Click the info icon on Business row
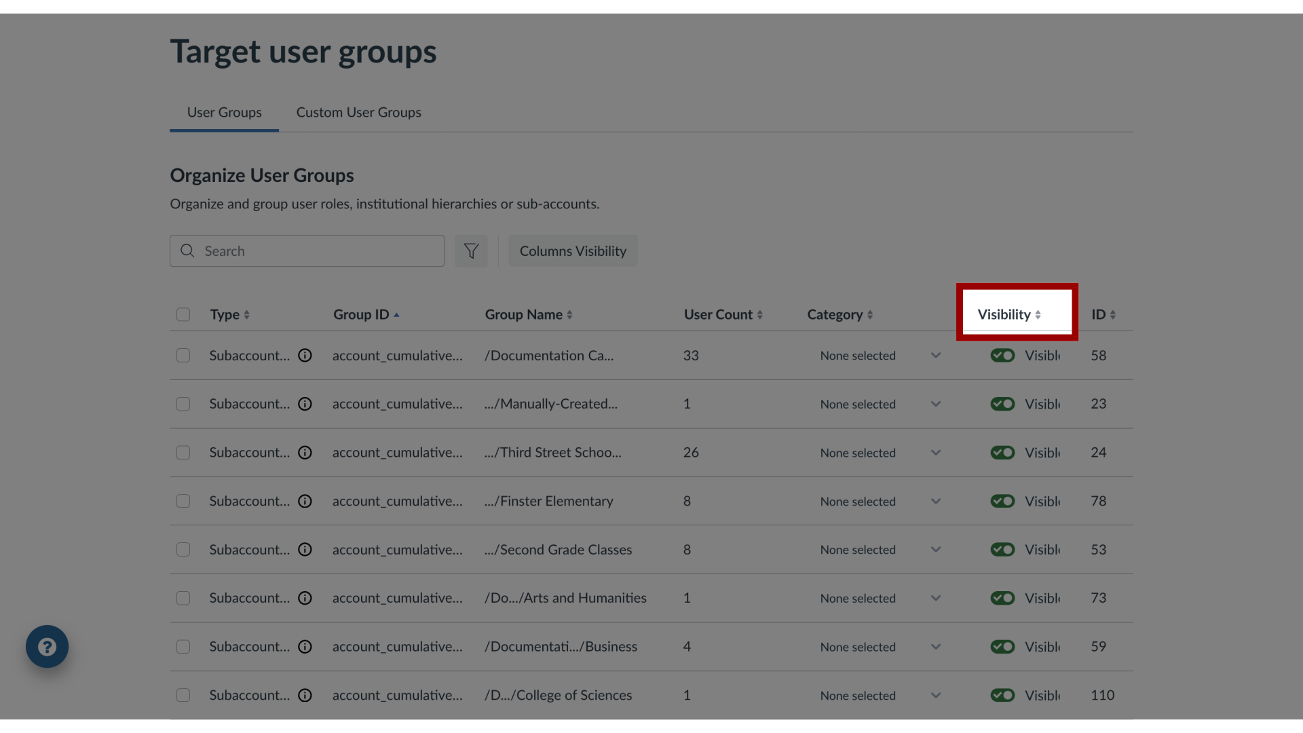Image resolution: width=1303 pixels, height=733 pixels. [305, 646]
